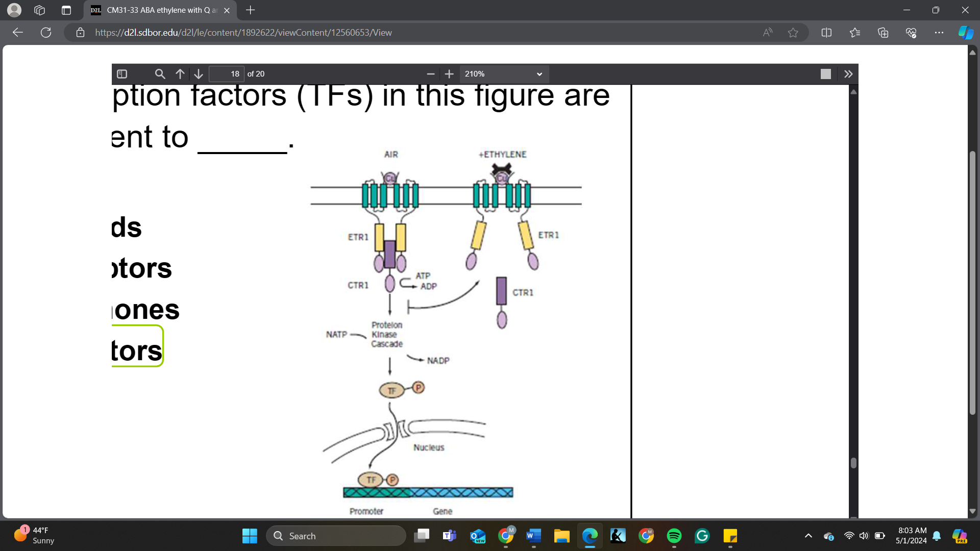Open a new browser tab

coord(250,10)
